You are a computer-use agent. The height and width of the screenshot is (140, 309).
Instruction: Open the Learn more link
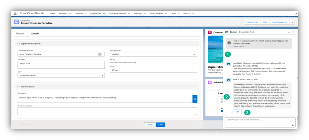[239, 46]
